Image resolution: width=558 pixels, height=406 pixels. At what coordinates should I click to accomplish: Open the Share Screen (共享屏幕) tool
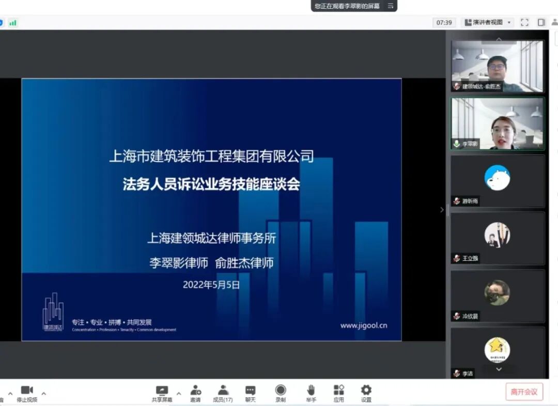(162, 394)
